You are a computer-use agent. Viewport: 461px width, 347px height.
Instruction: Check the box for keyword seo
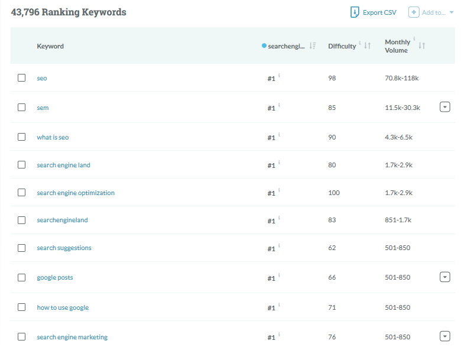(21, 78)
